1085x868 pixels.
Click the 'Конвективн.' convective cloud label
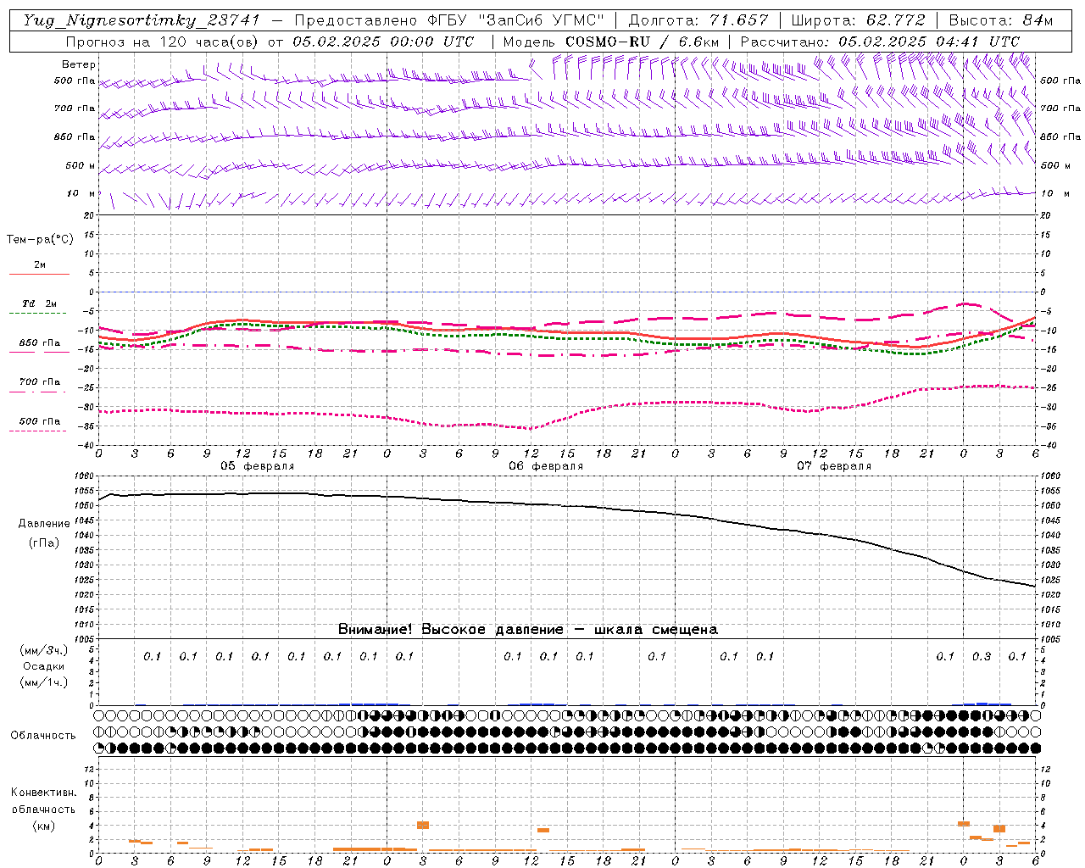[x=44, y=793]
